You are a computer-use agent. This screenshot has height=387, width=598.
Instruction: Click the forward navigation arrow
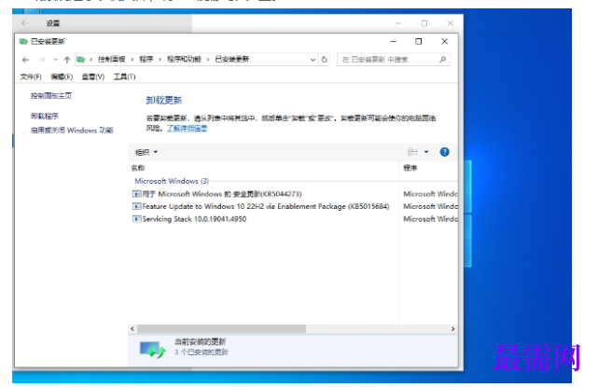click(42, 60)
